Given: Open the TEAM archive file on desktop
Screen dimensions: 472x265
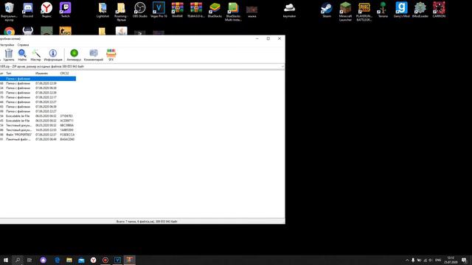Looking at the screenshot, I should click(x=196, y=10).
